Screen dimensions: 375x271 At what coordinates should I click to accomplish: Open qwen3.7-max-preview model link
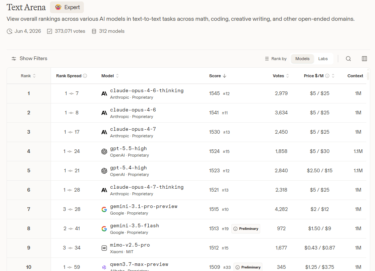click(x=139, y=264)
